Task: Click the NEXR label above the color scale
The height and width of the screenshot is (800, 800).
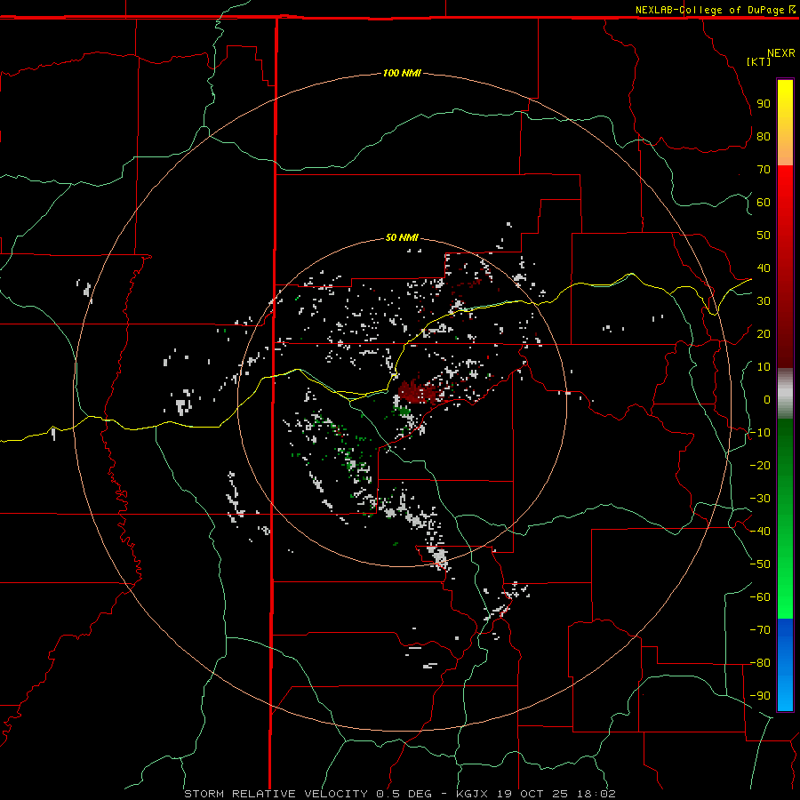Action: click(x=781, y=53)
